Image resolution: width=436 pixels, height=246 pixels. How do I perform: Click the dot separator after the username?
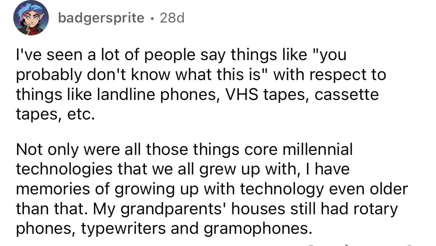click(152, 19)
